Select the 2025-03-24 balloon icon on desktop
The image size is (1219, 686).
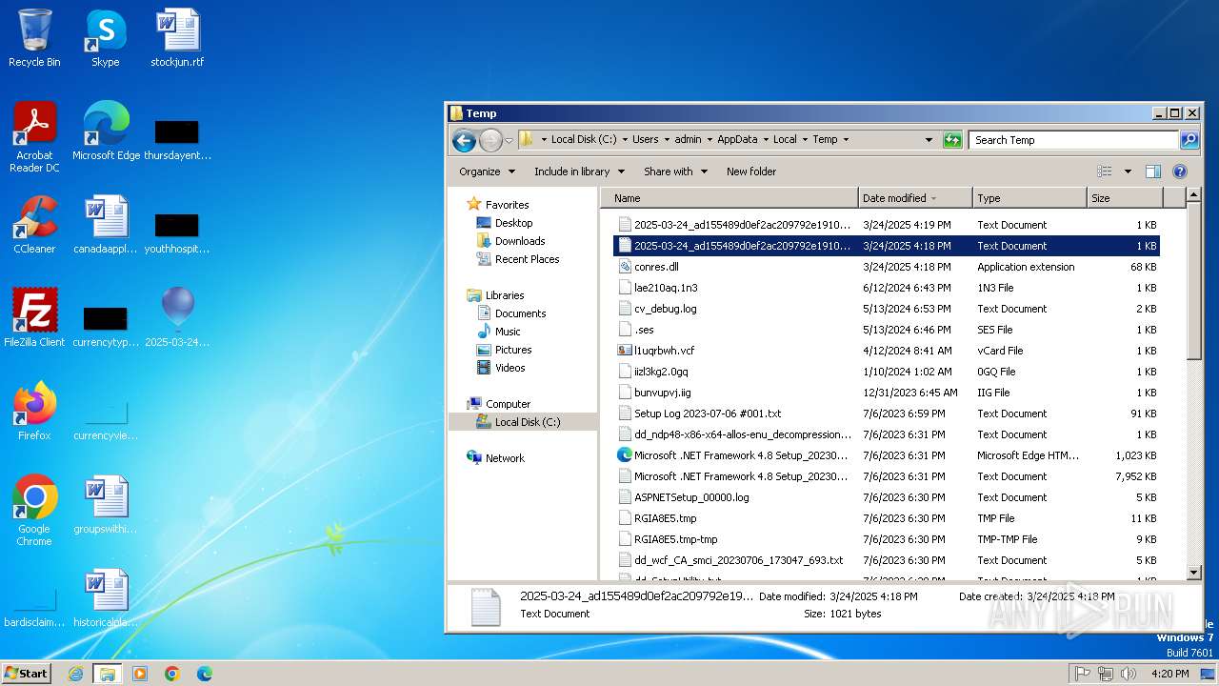click(177, 318)
